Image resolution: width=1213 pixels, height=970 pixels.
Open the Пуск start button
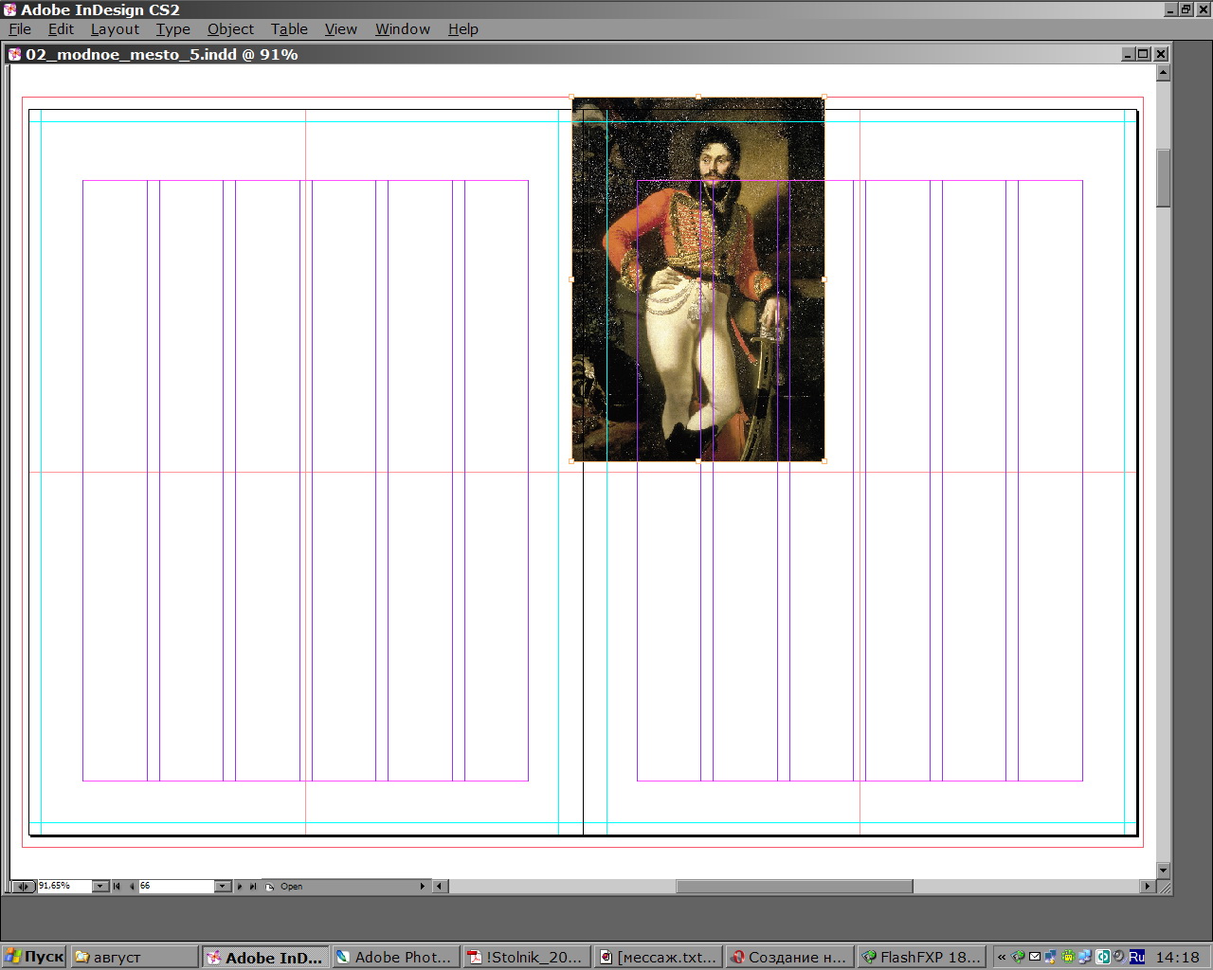click(34, 957)
